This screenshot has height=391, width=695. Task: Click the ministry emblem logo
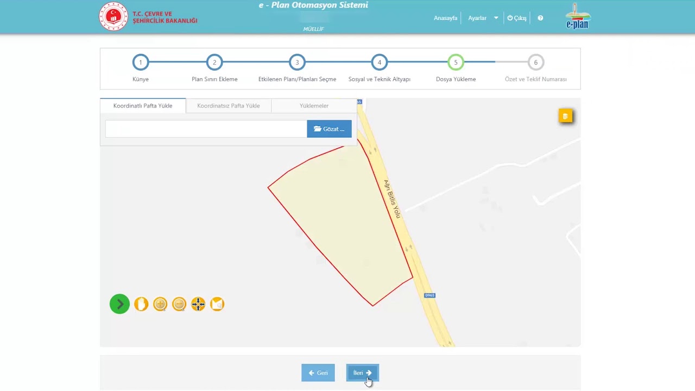coord(113,16)
